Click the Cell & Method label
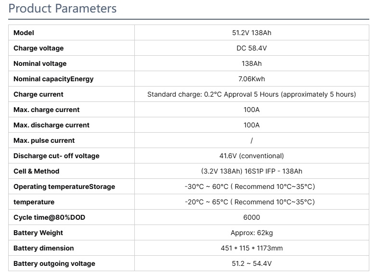The height and width of the screenshot is (275, 377). (x=36, y=171)
